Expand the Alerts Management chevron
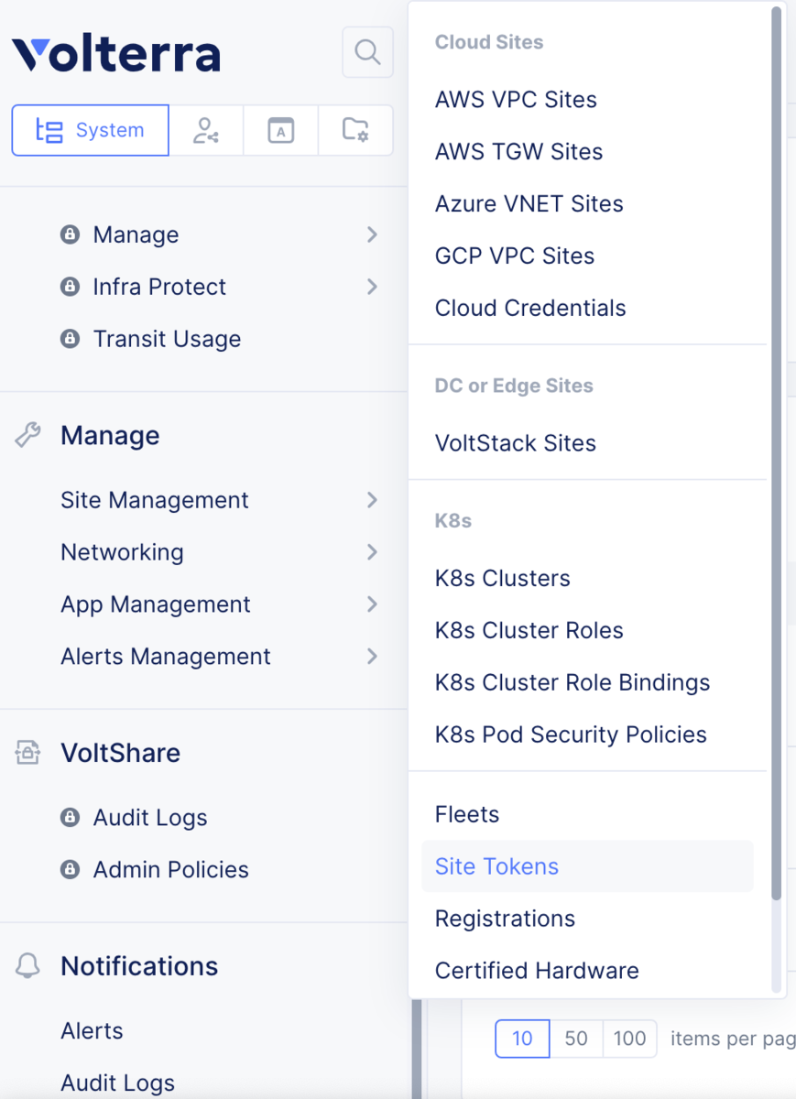796x1099 pixels. tap(372, 657)
